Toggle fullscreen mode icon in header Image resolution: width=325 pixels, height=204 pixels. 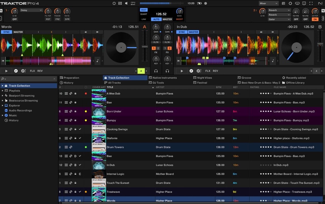point(311,3)
